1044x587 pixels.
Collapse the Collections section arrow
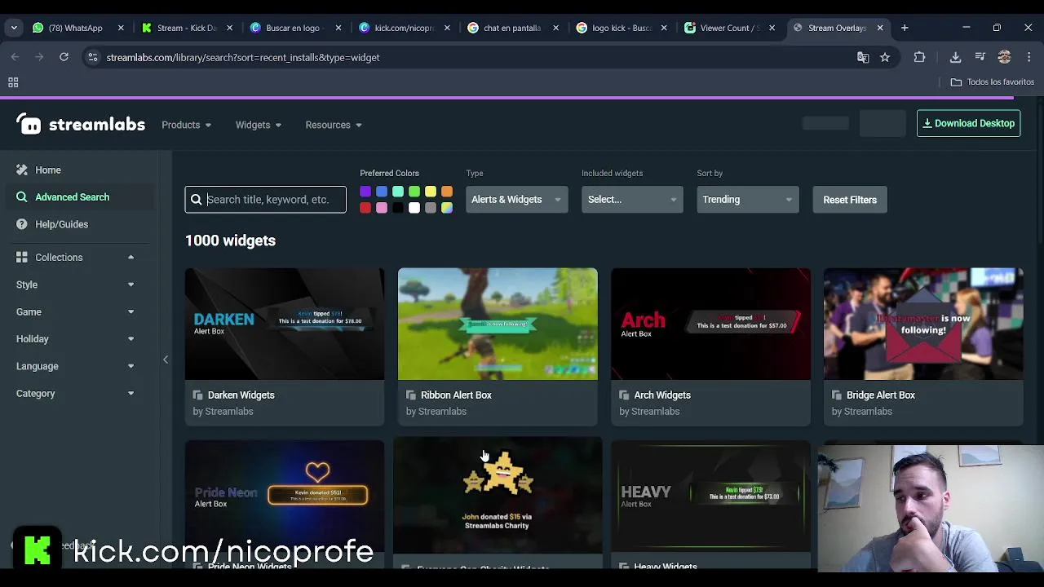click(130, 258)
